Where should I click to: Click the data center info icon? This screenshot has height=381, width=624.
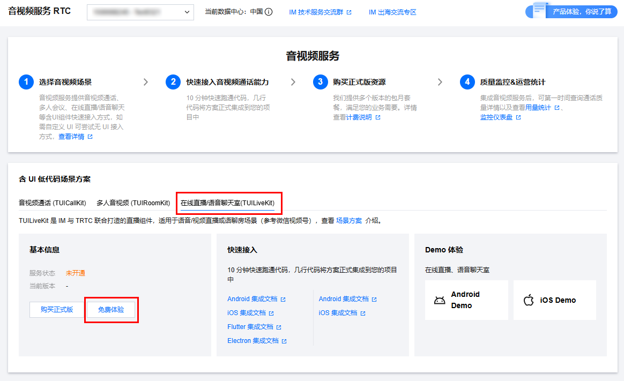point(269,12)
